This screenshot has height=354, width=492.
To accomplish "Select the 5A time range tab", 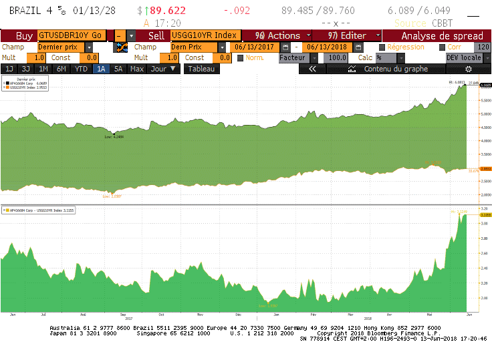I will (x=118, y=69).
